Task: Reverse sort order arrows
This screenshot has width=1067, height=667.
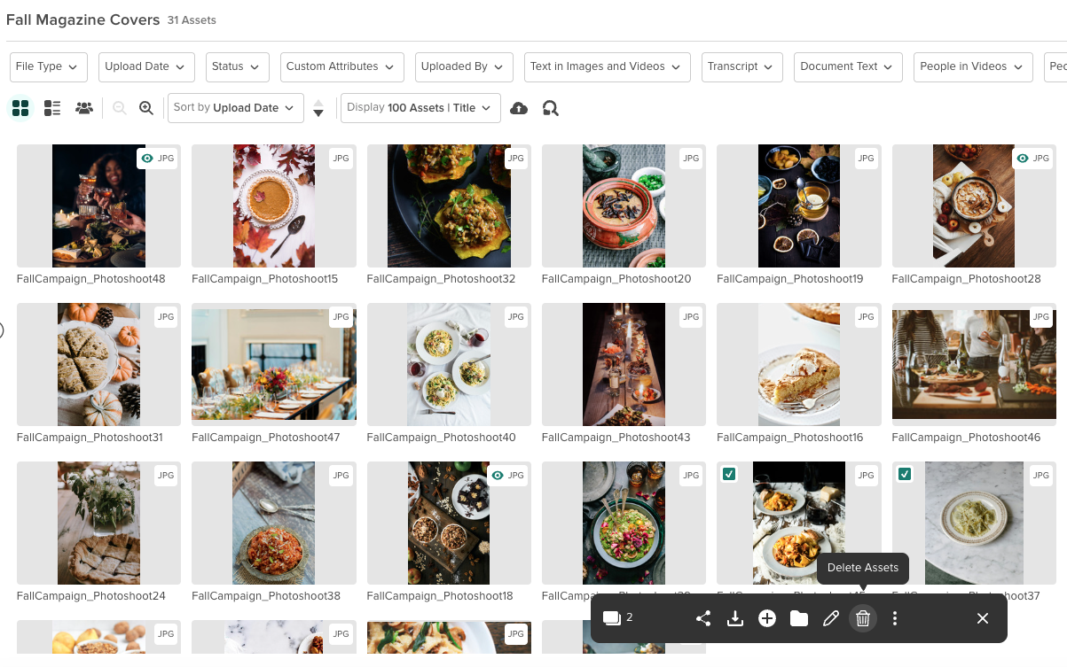Action: coord(318,108)
